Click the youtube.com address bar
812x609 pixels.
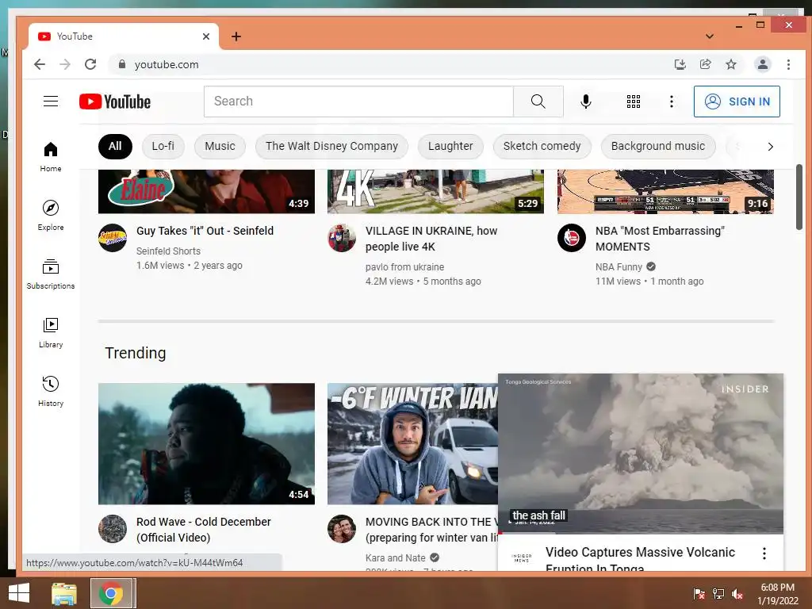click(389, 64)
